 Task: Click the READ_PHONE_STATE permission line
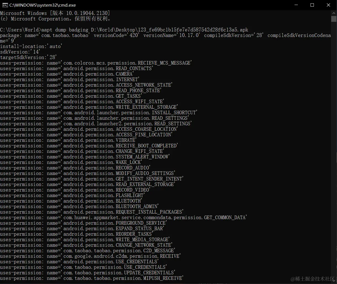81,91
